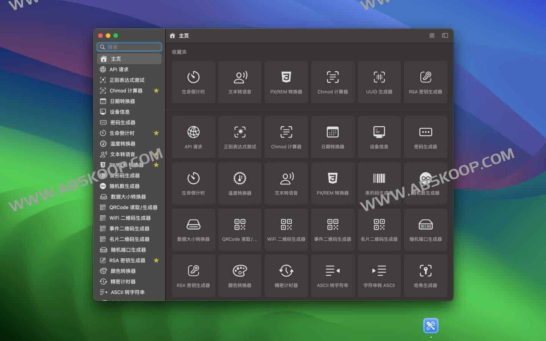The image size is (546, 341).
Task: Toggle the star next to RSA 密钥生成器
Action: [156, 260]
